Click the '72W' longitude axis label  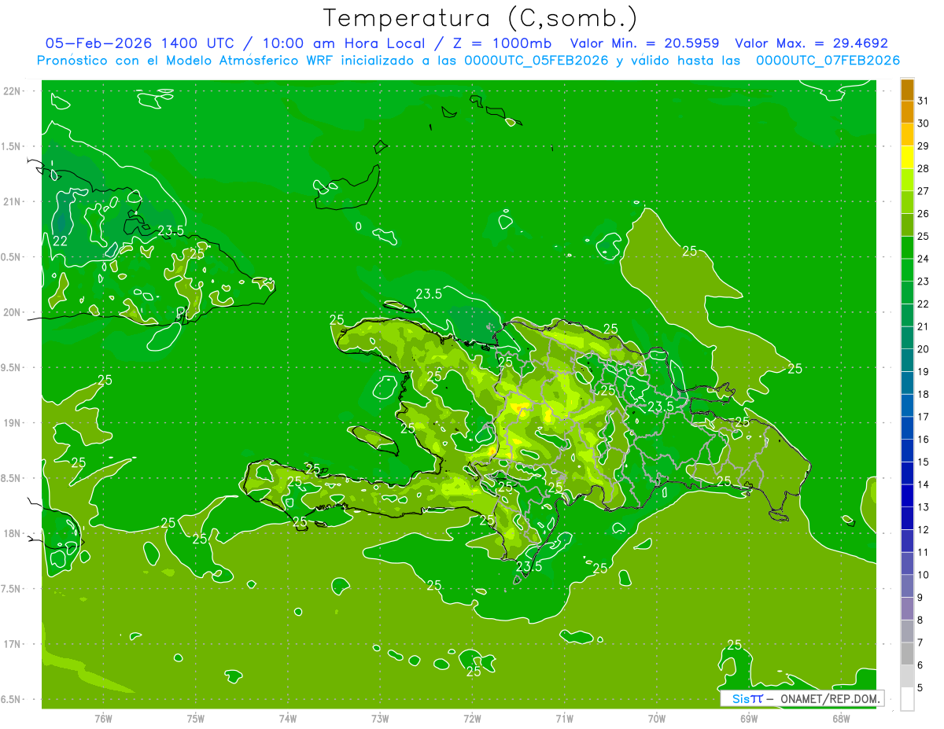472,718
